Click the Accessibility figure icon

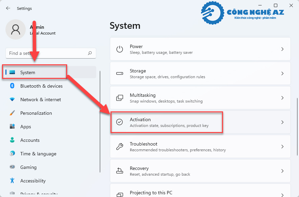coord(12,180)
